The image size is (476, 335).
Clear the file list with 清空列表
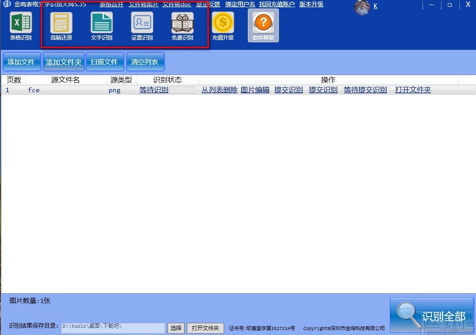(145, 62)
